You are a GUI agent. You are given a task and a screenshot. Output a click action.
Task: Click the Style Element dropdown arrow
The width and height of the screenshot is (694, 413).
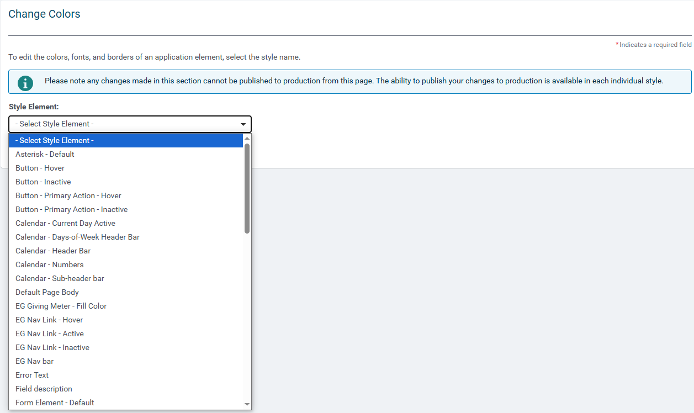point(243,124)
